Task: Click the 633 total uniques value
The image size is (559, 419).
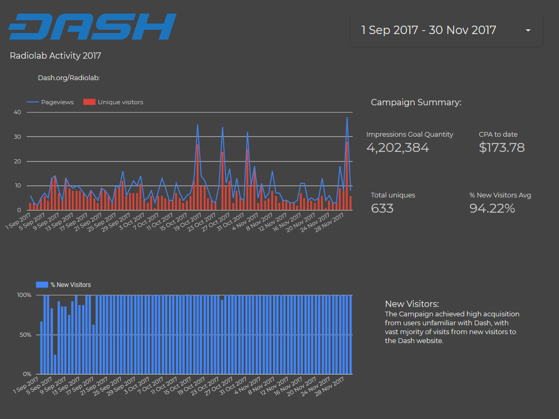Action: click(x=382, y=208)
